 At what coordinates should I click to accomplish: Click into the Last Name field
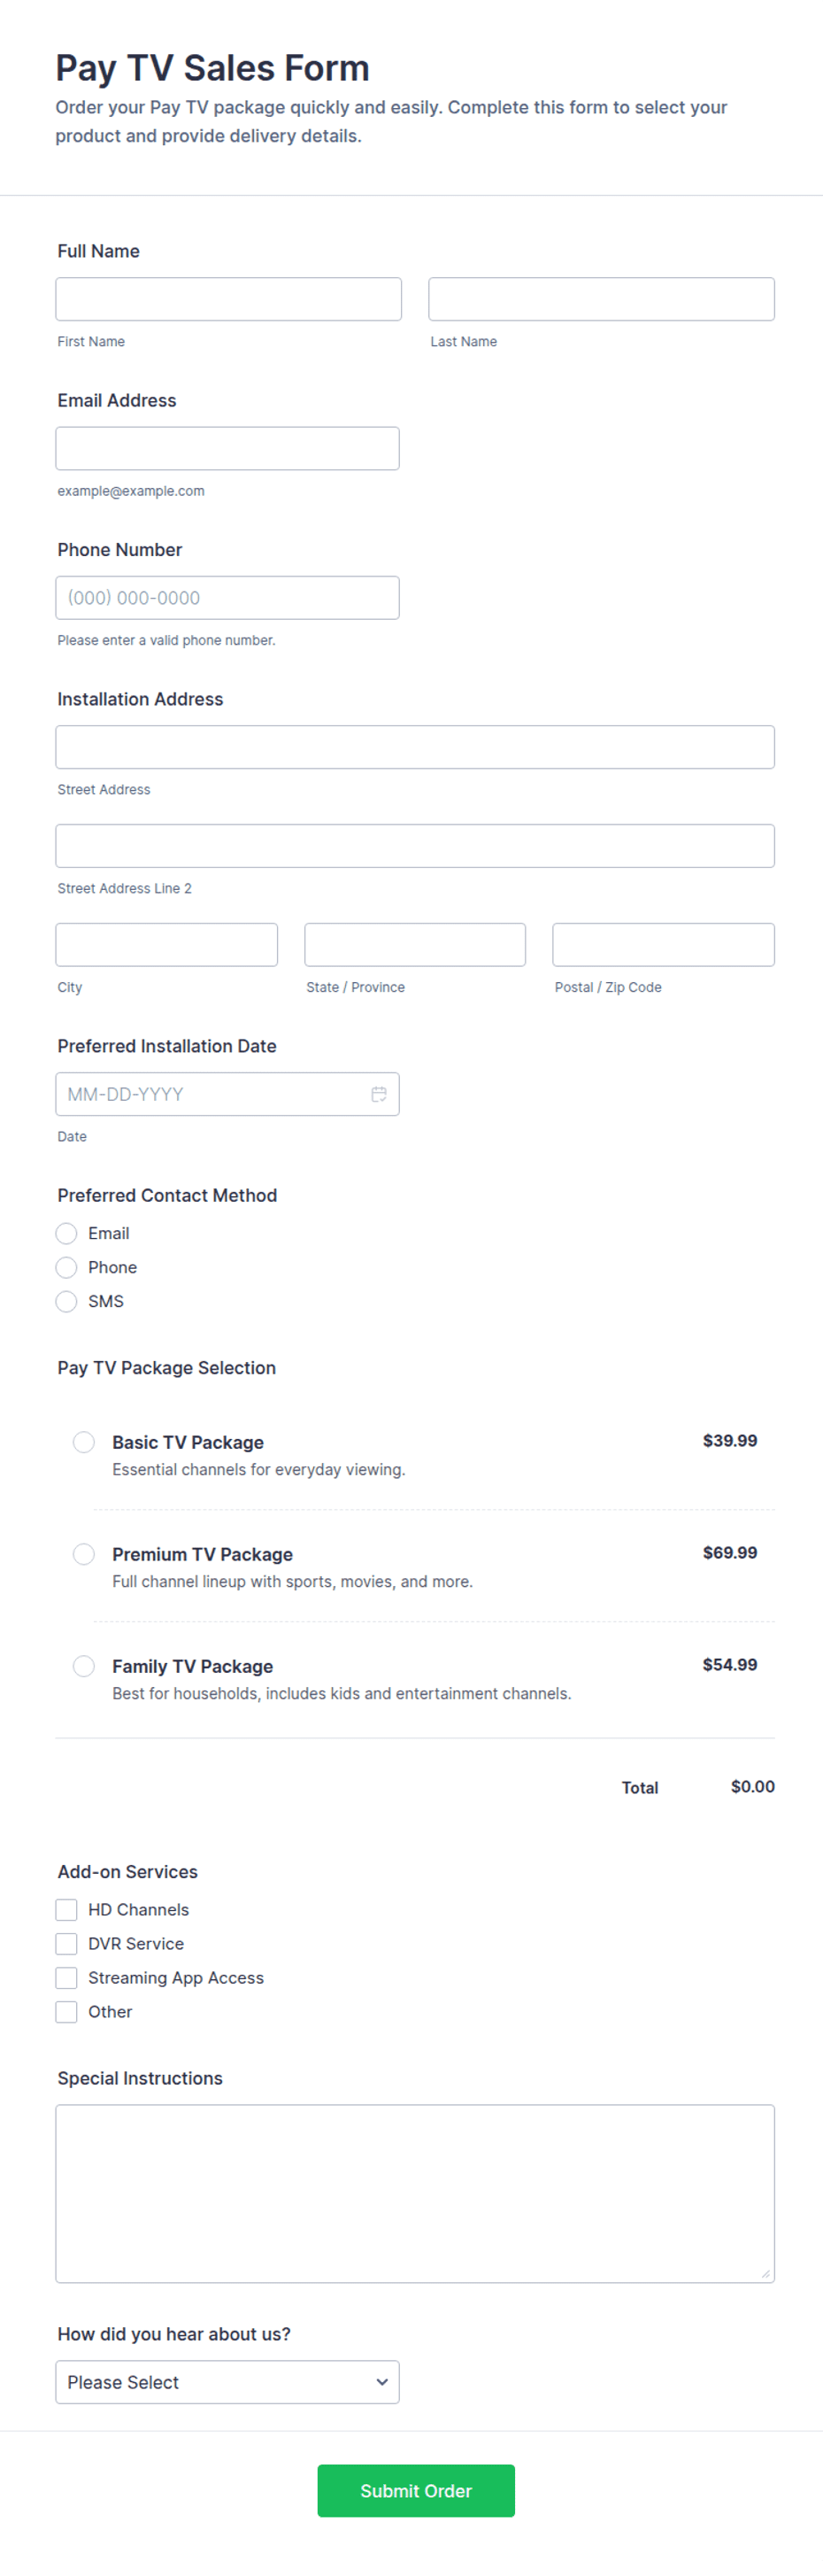tap(602, 298)
